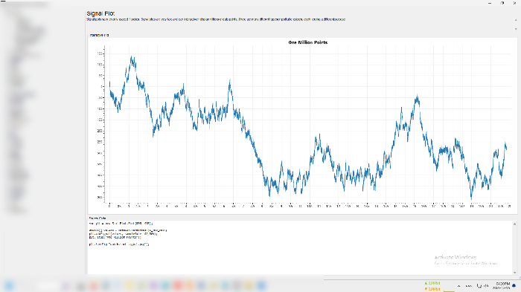
Task: Click the green upload speed indicator
Action: coord(432,283)
